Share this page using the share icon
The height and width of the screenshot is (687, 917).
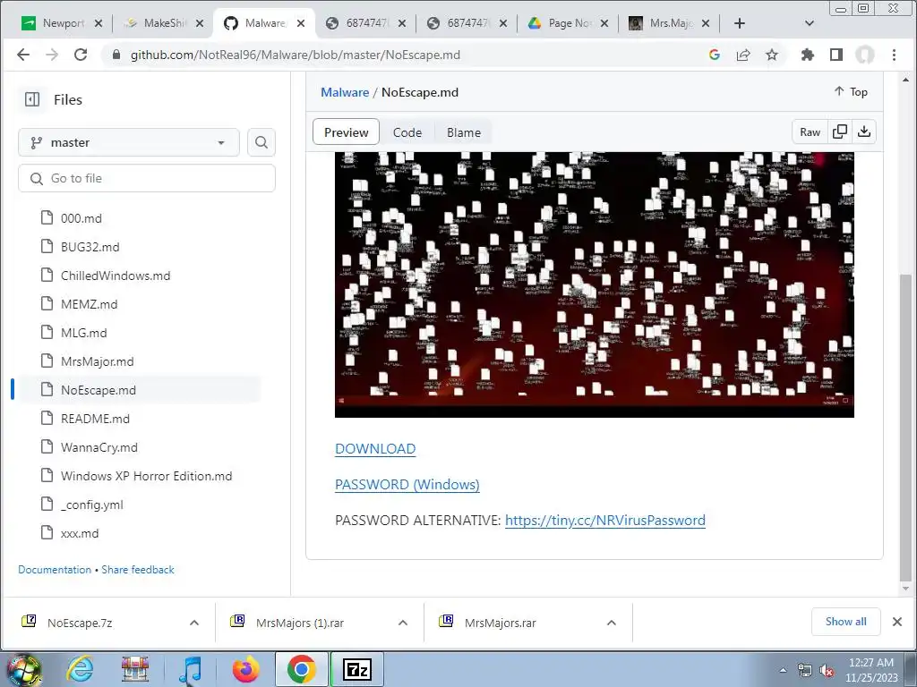pyautogui.click(x=743, y=55)
